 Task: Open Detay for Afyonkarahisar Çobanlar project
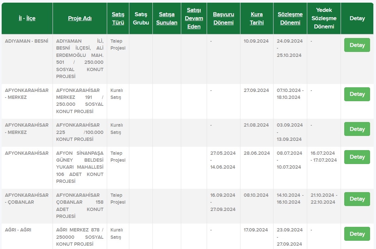357,199
